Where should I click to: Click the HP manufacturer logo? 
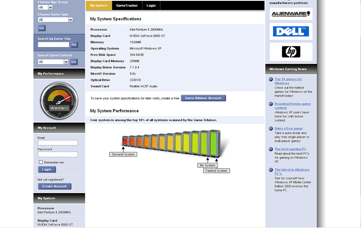pos(291,51)
